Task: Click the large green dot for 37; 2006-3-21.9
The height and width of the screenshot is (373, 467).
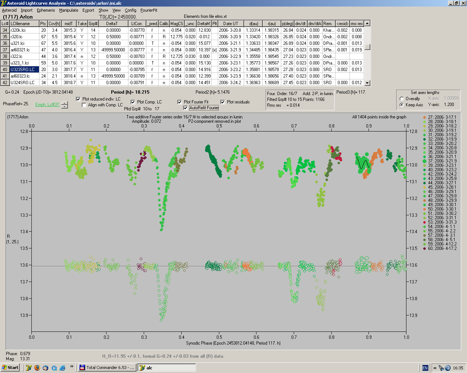Action: tap(424, 161)
